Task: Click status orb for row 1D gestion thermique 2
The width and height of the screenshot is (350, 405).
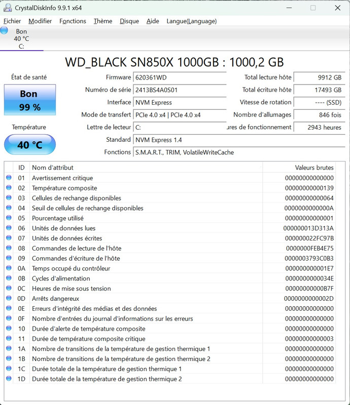Action: pyautogui.click(x=9, y=378)
